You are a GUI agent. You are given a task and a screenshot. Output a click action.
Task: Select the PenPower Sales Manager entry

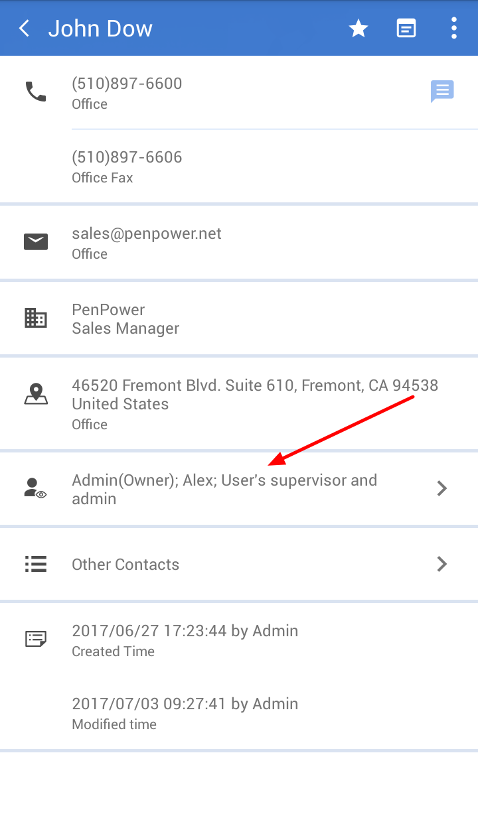coord(125,318)
